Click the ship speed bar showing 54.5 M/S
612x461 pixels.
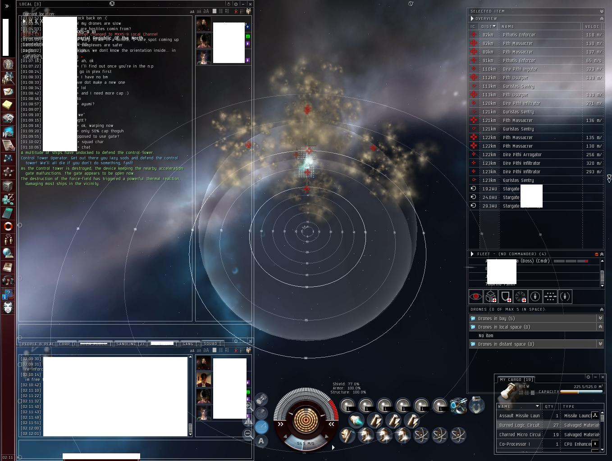306,443
